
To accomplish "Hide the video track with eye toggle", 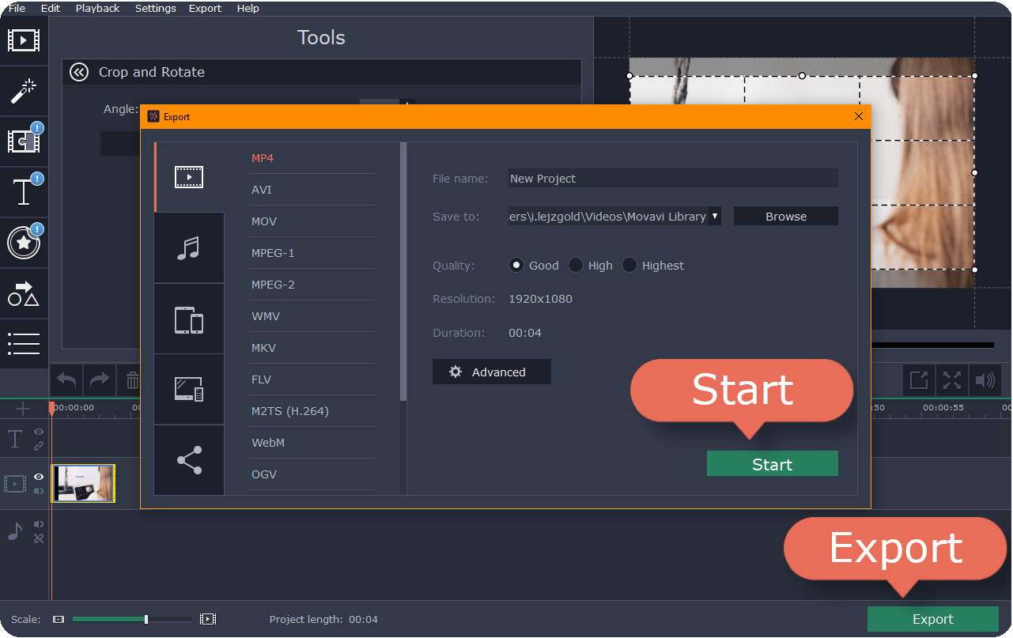I will [x=37, y=477].
